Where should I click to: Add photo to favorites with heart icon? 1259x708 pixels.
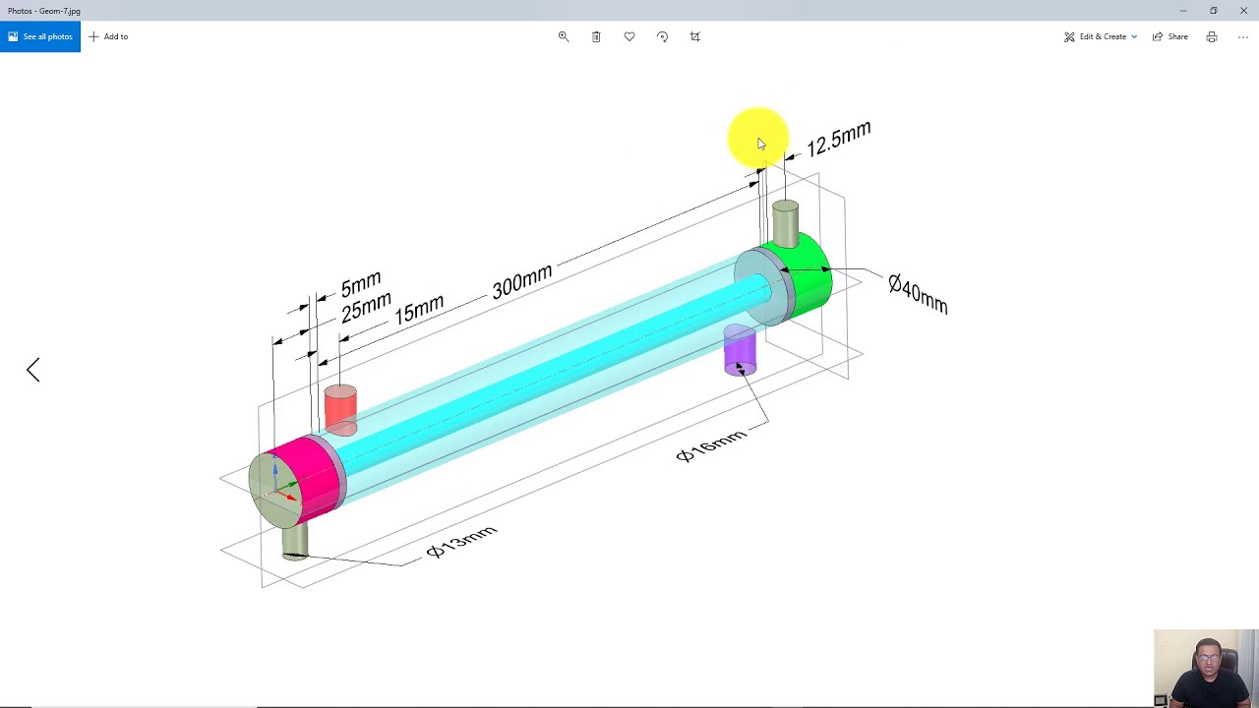point(629,36)
